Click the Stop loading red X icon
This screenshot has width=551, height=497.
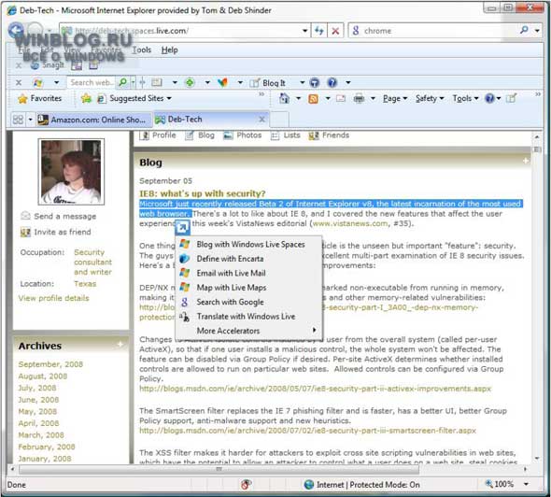pos(335,31)
